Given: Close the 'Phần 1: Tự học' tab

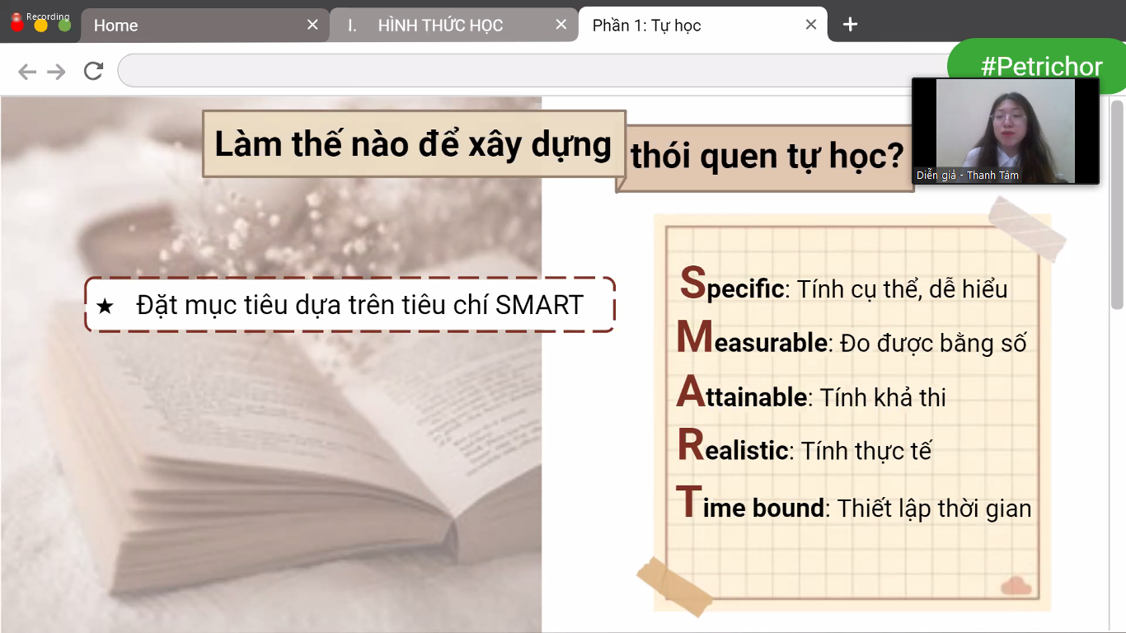Looking at the screenshot, I should 810,25.
